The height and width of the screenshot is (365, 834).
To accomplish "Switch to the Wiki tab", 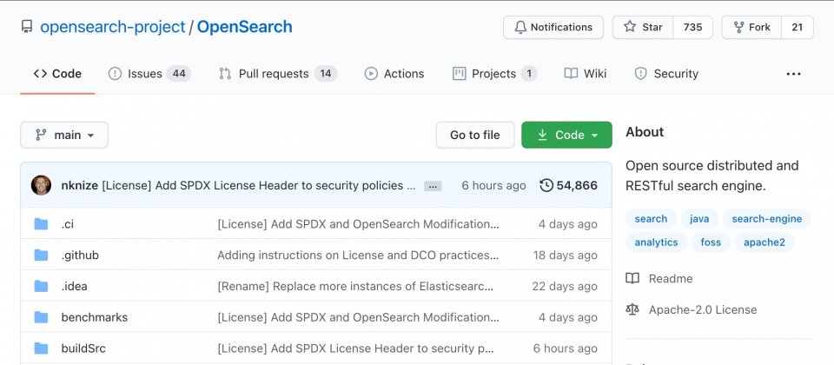I will [586, 74].
